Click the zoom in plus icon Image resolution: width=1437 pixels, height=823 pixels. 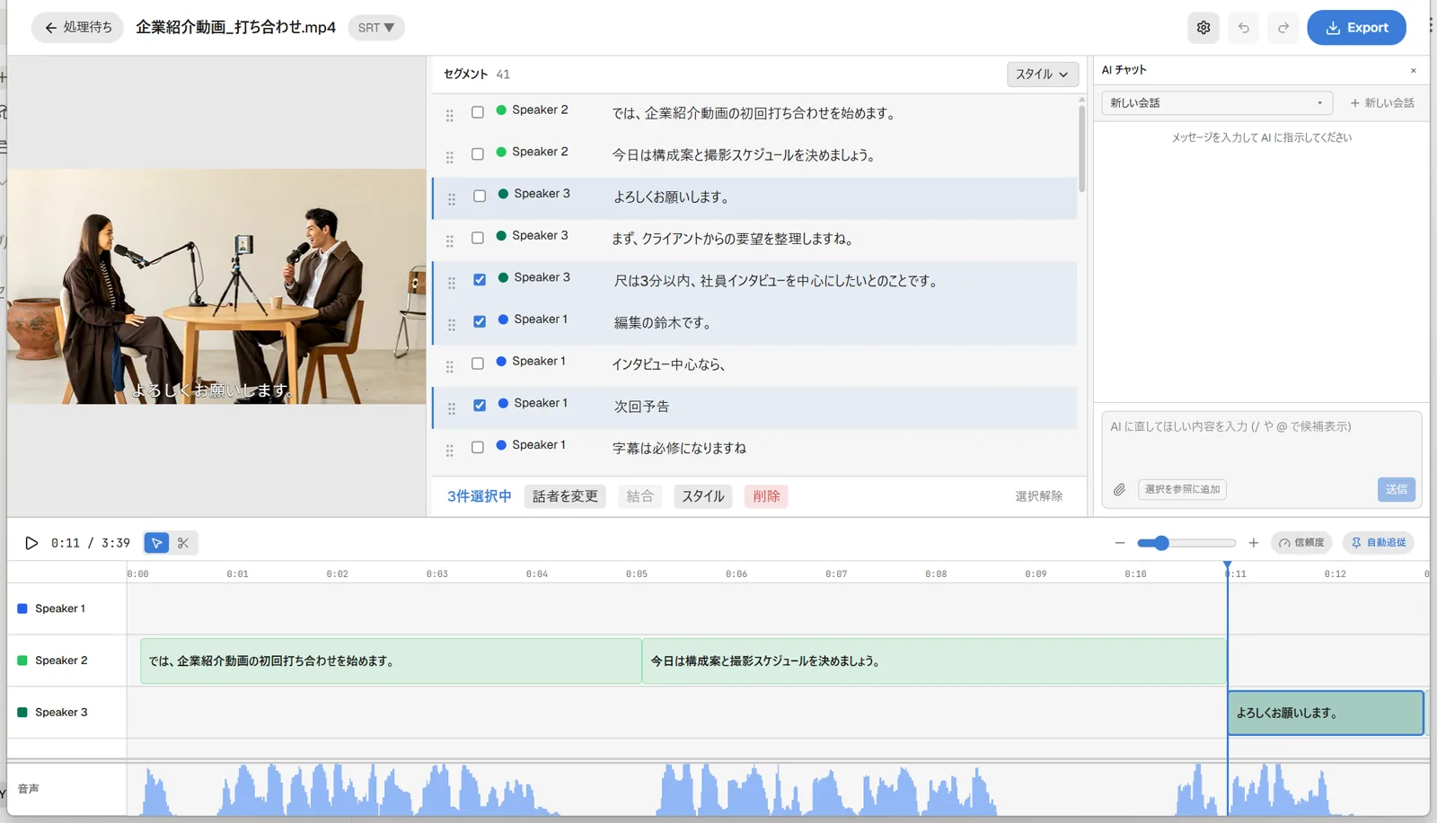point(1254,543)
